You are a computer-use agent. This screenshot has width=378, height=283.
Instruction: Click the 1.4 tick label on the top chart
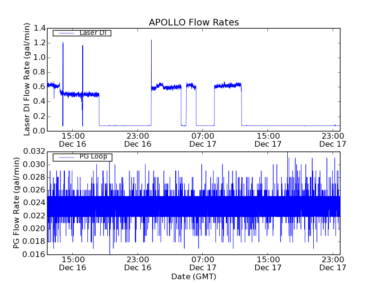[39, 28]
